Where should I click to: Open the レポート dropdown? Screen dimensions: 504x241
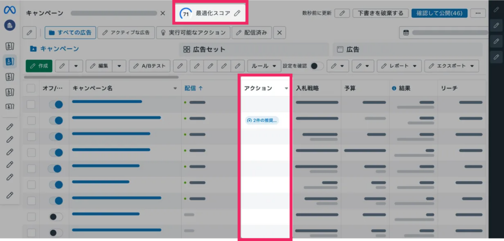click(x=399, y=66)
